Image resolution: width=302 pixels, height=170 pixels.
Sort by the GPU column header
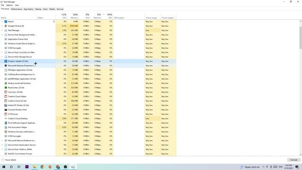[x=108, y=16]
